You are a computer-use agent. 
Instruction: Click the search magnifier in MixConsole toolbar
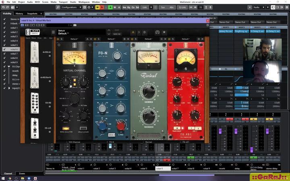tap(58, 7)
